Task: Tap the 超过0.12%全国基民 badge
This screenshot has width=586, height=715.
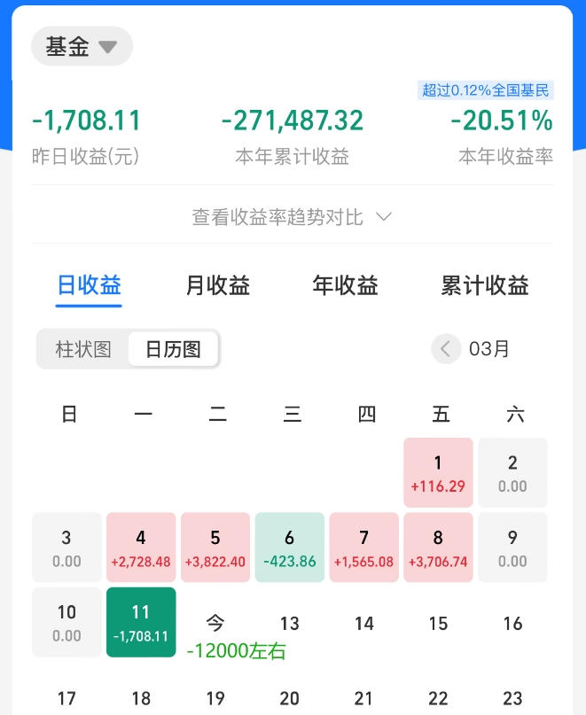Action: click(486, 90)
